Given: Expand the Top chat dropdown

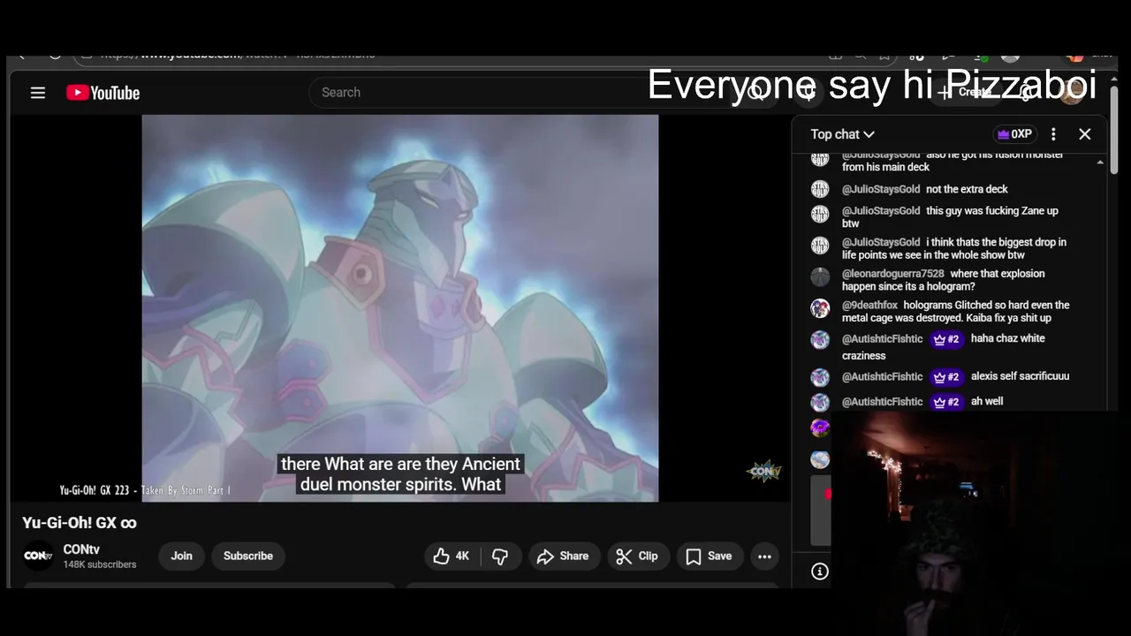Looking at the screenshot, I should click(842, 134).
